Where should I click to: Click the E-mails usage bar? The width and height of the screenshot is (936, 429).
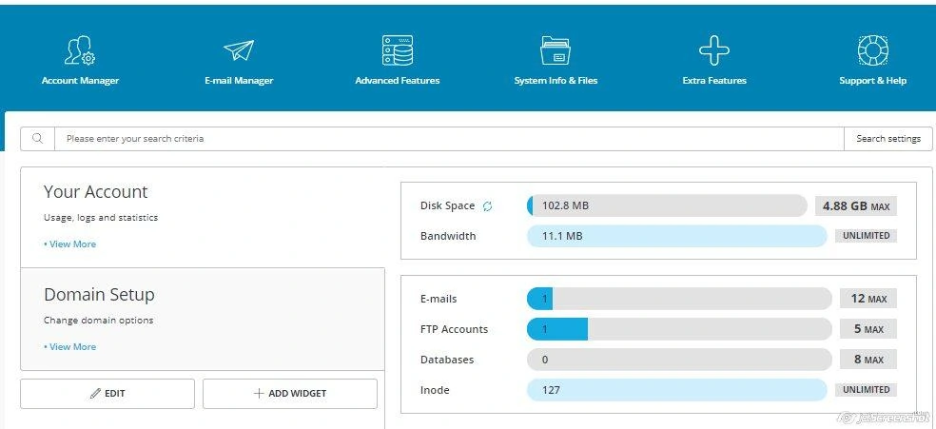click(678, 299)
